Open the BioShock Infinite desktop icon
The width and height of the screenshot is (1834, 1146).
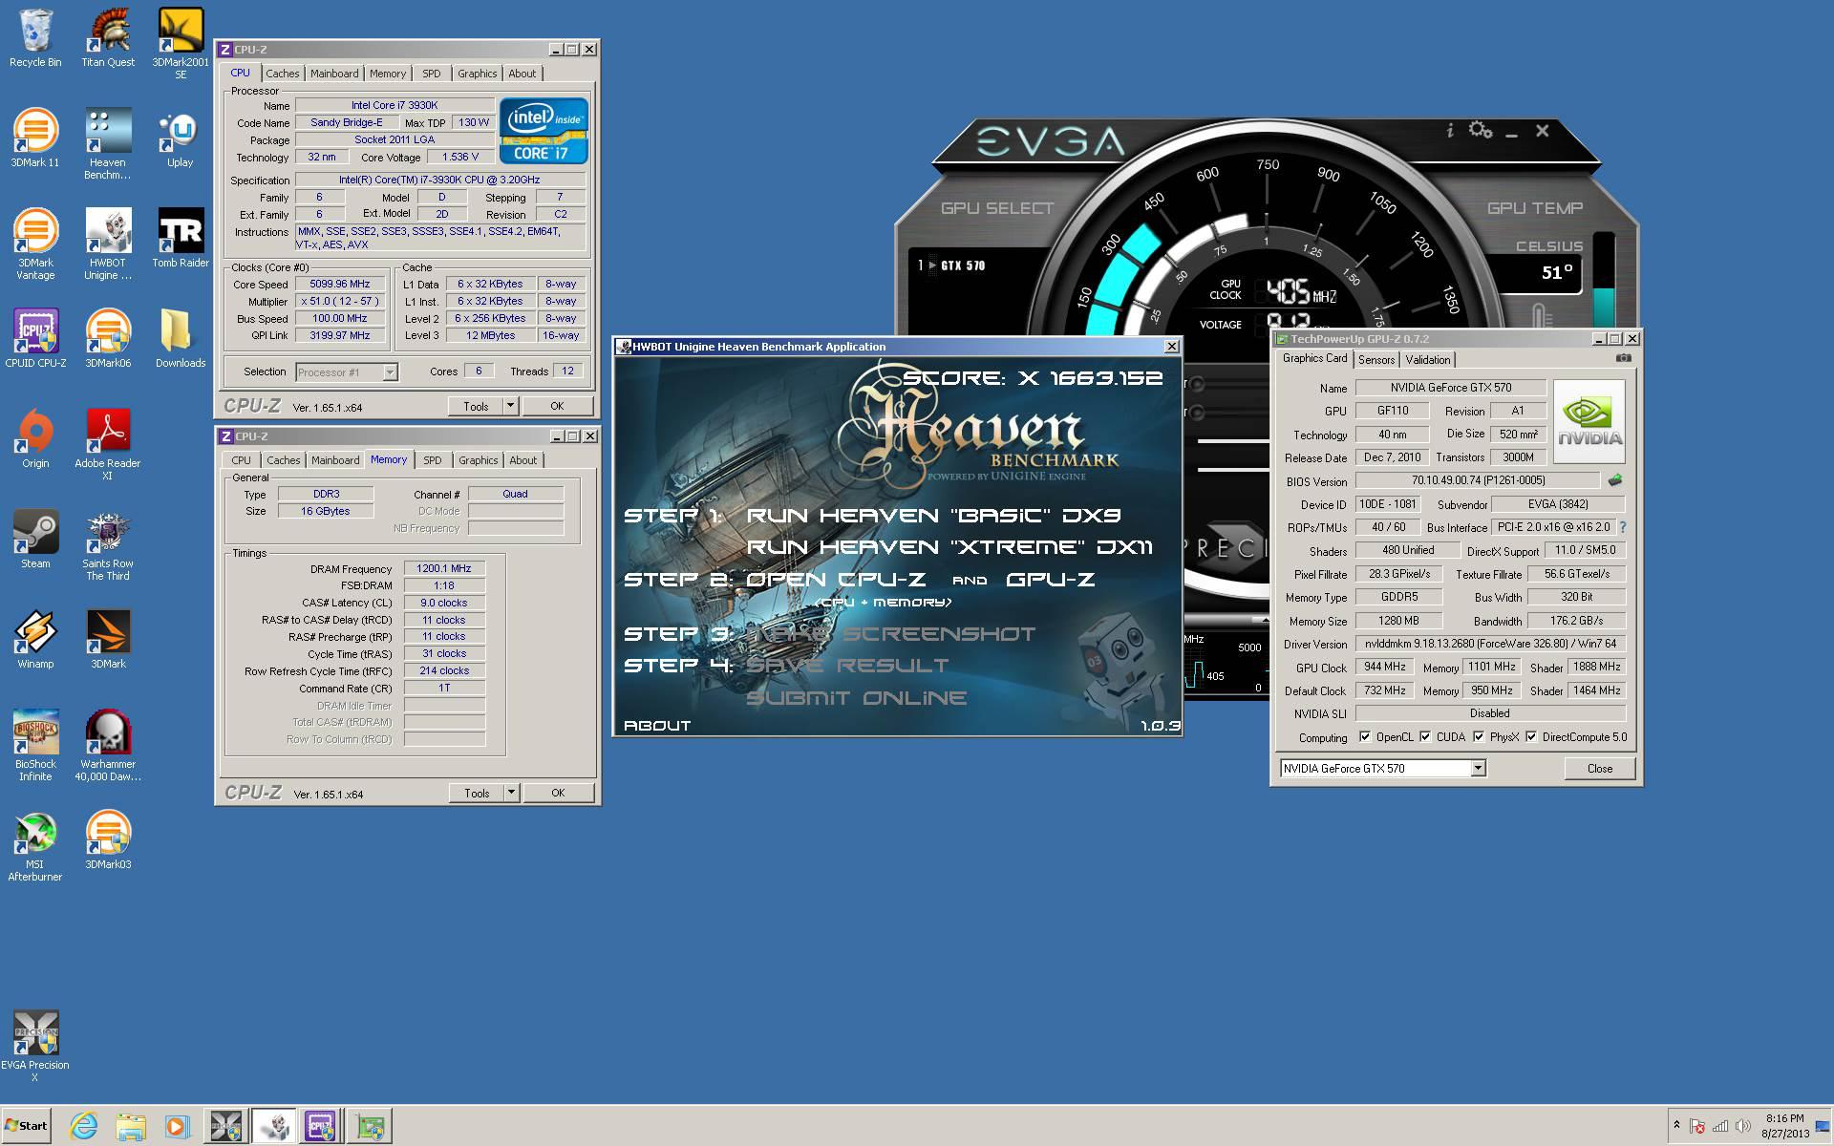(x=35, y=746)
